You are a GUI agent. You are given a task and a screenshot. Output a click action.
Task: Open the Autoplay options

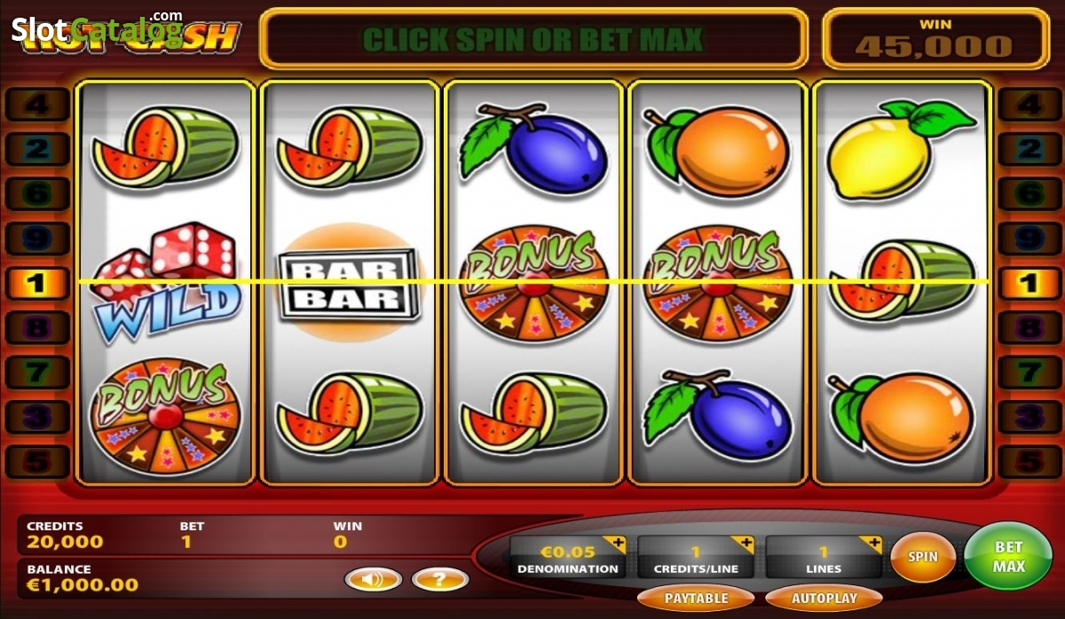[824, 599]
